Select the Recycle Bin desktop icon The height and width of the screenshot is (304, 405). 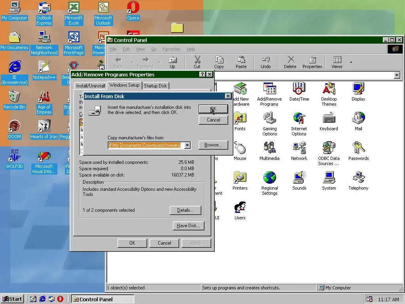15,100
